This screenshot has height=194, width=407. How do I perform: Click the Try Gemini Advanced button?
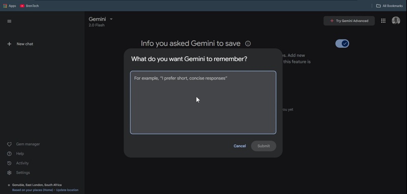[349, 21]
